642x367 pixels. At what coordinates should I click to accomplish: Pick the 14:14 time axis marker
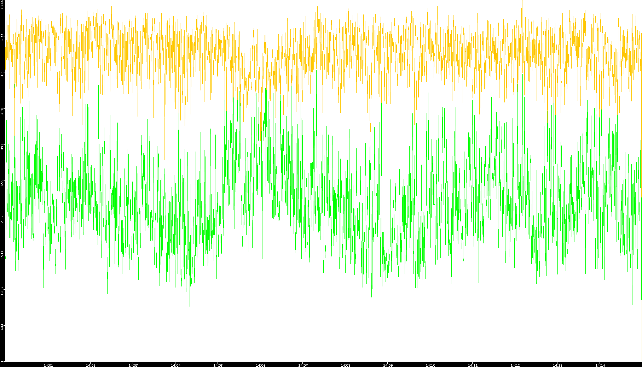[600, 365]
